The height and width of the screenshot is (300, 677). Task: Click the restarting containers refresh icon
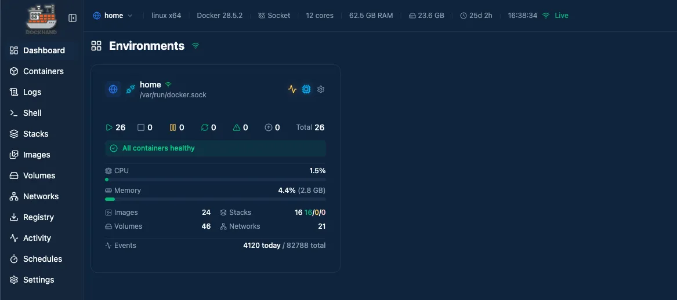(x=204, y=127)
